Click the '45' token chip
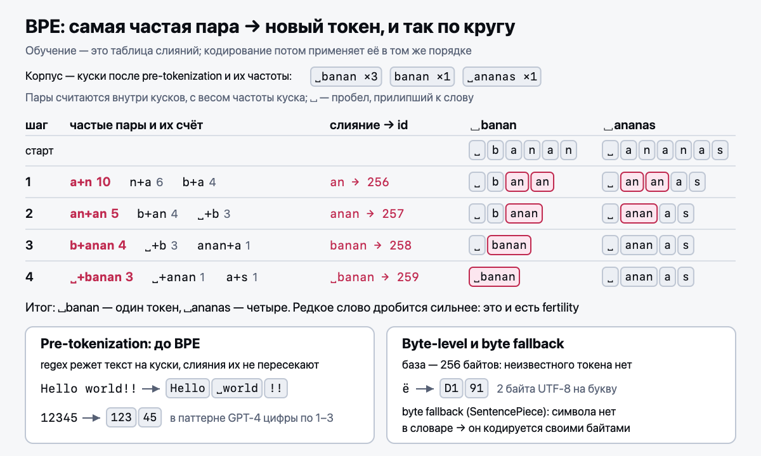The height and width of the screenshot is (456, 761). point(150,418)
